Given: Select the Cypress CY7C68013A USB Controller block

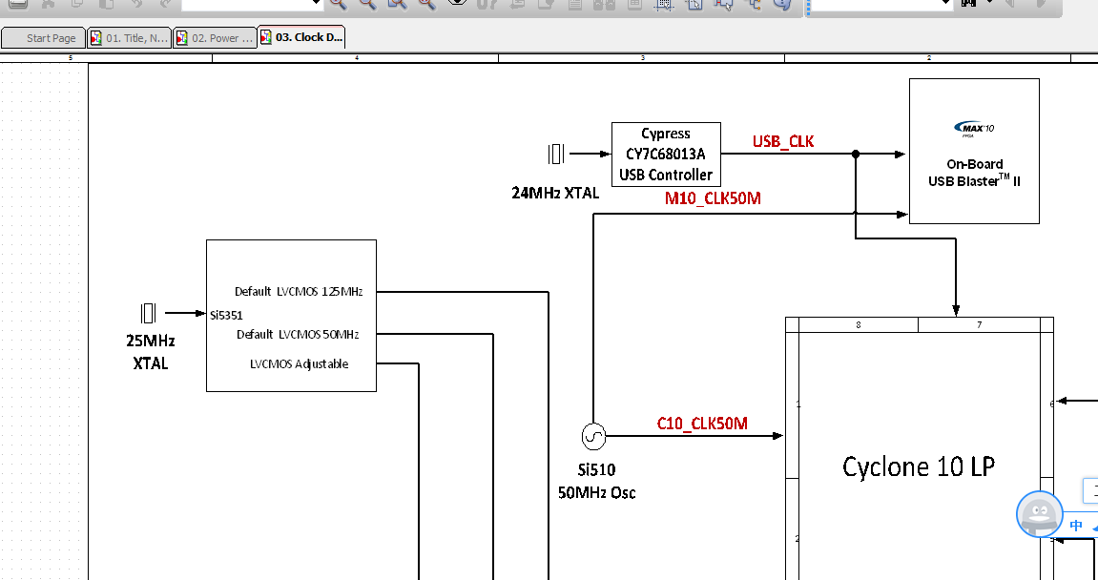Looking at the screenshot, I should click(666, 155).
